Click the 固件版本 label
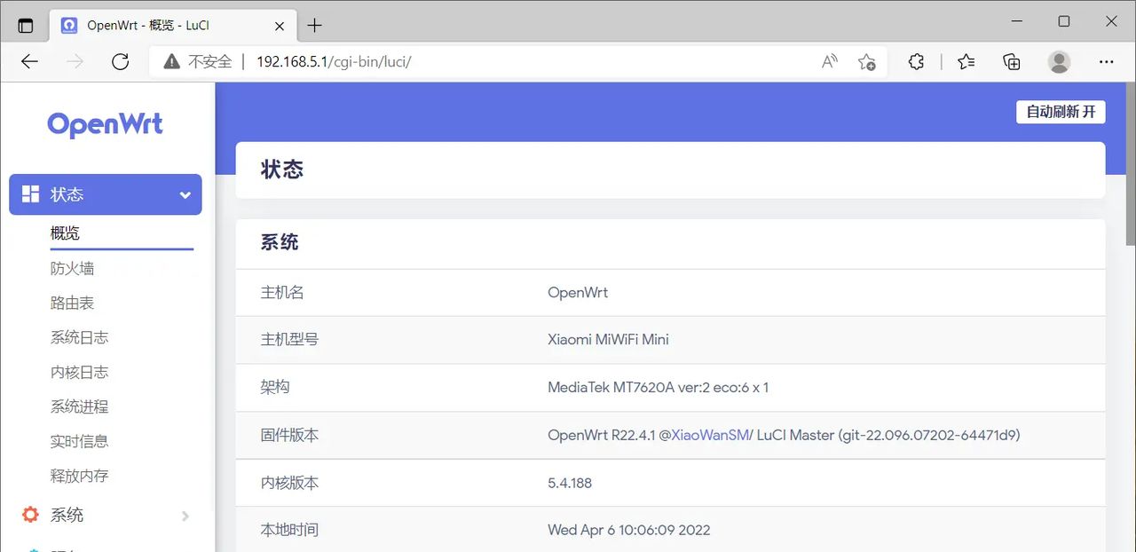 289,435
